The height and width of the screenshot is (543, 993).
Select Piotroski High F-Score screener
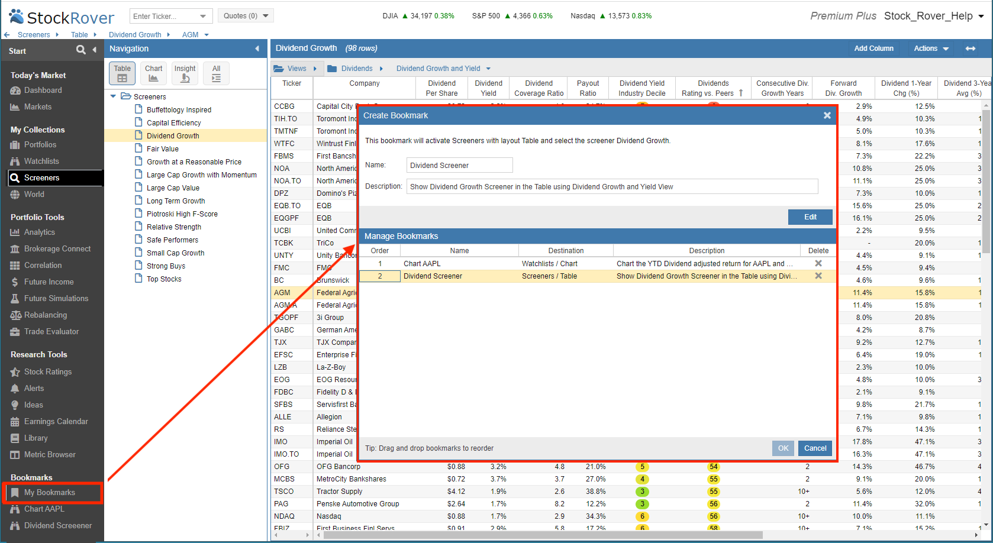182,214
